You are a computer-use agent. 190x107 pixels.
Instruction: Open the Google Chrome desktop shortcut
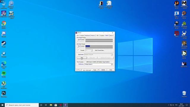pos(4,25)
